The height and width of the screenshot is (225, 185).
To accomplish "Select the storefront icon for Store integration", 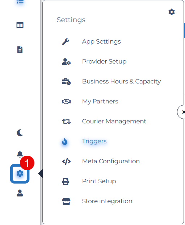I will tap(66, 201).
